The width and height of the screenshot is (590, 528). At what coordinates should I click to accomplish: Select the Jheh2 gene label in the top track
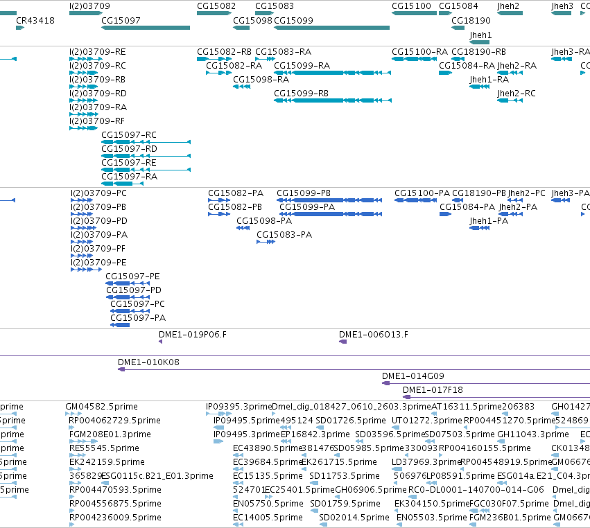coord(508,6)
